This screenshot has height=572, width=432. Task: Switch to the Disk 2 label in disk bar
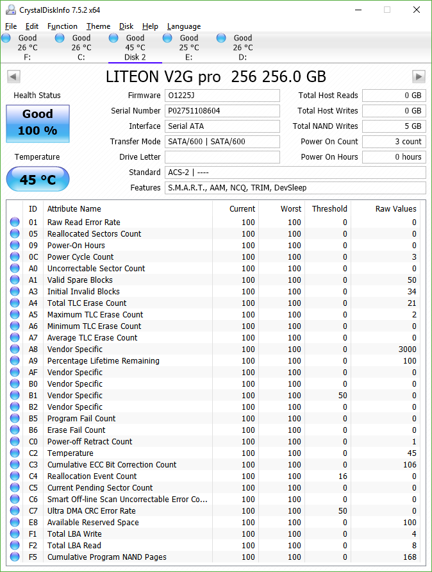click(135, 57)
